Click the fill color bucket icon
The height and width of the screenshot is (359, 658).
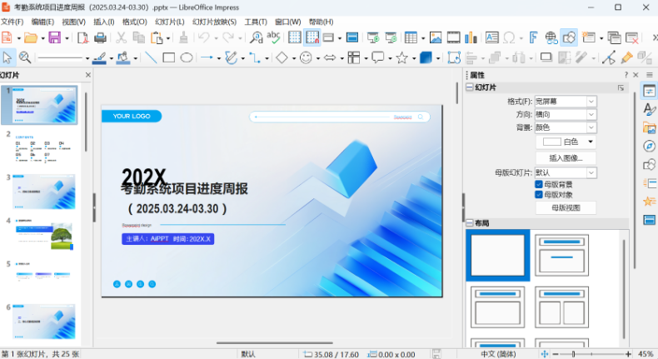pyautogui.click(x=123, y=57)
